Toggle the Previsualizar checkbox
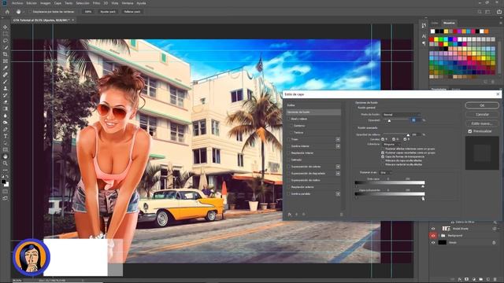This screenshot has height=283, width=504. pos(470,131)
